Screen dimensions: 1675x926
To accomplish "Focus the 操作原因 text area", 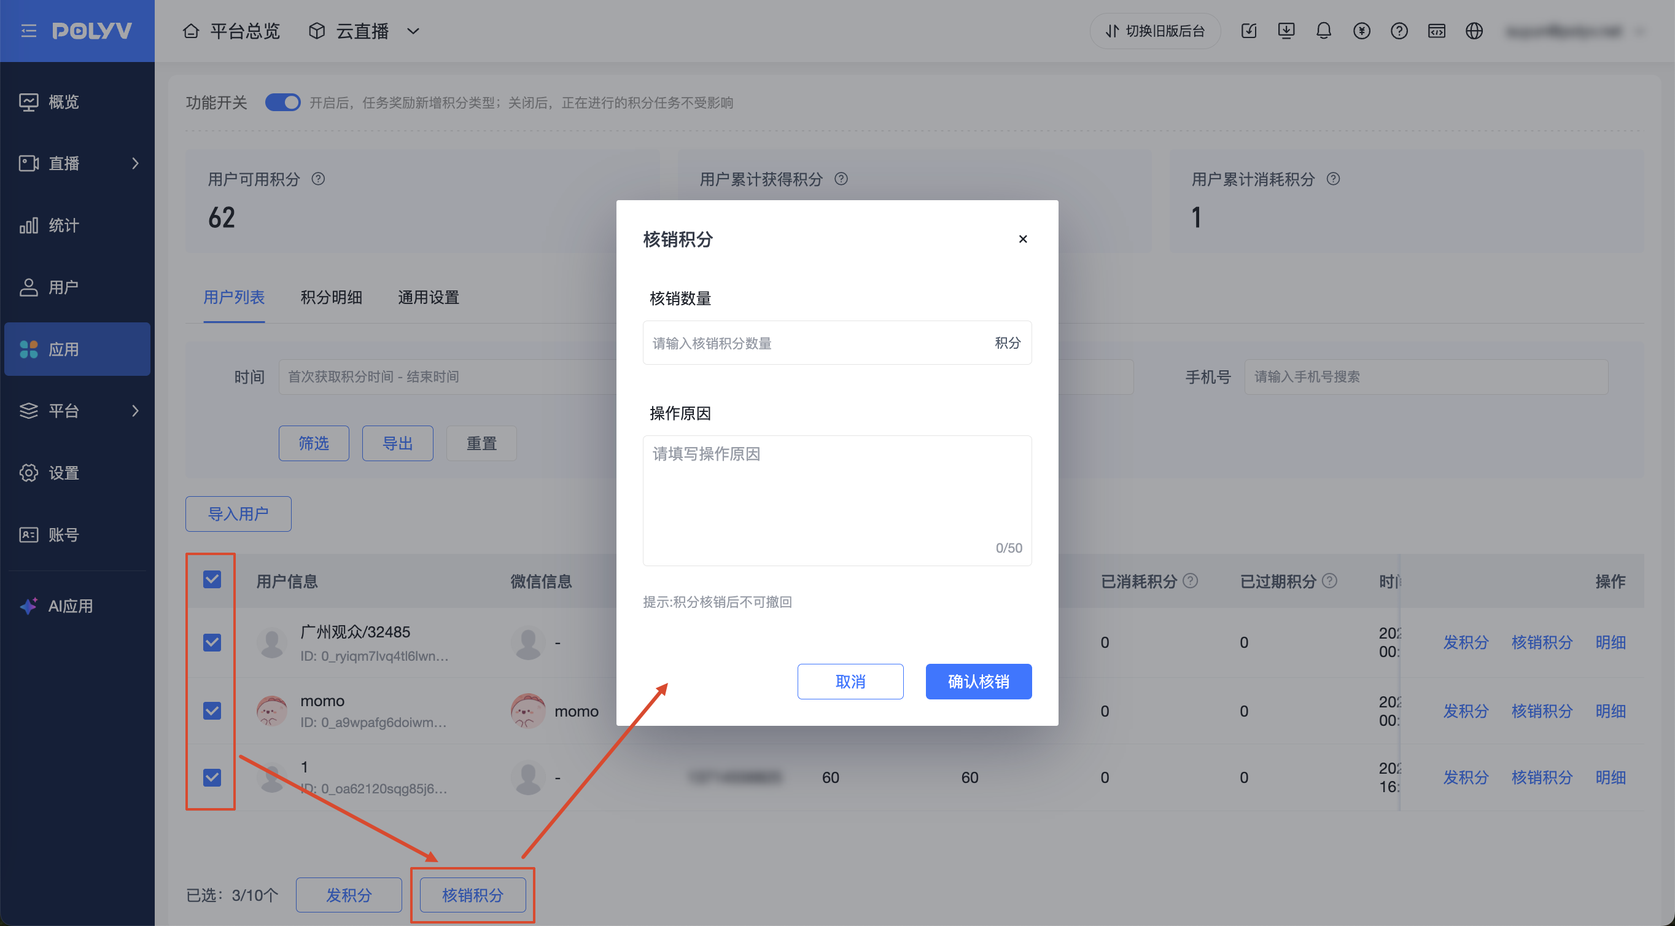I will point(837,500).
